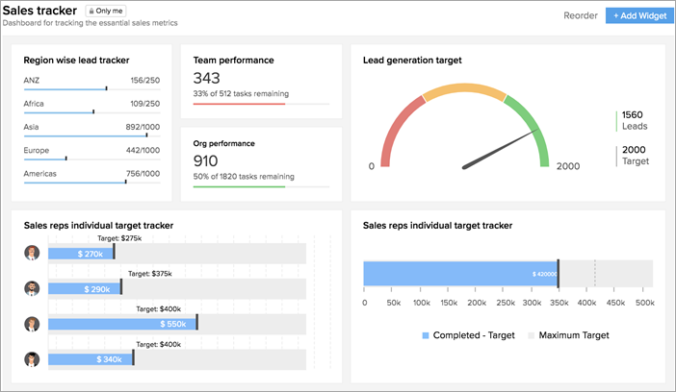This screenshot has height=392, width=676.
Task: Click the dashboard description subtitle text
Action: click(x=91, y=23)
